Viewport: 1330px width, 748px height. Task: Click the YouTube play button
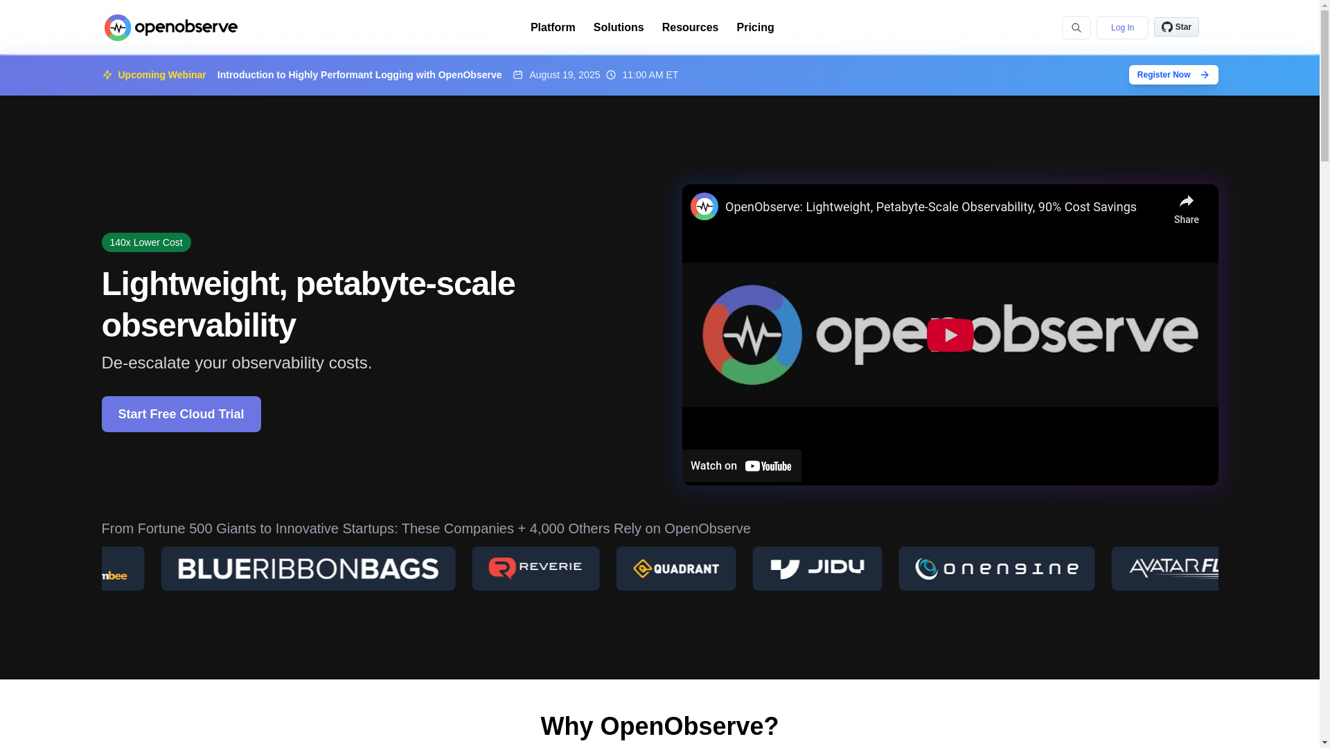point(950,335)
